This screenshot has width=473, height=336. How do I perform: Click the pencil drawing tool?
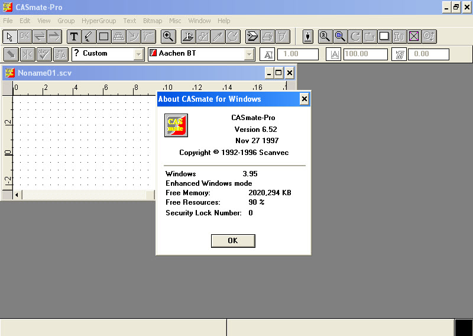(89, 37)
